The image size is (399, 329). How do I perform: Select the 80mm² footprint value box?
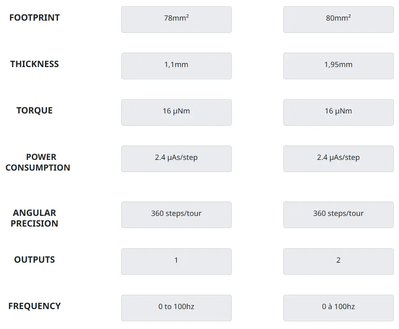(x=338, y=20)
